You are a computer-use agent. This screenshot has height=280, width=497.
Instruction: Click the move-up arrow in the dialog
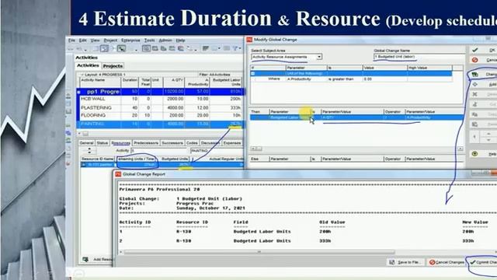488,134
